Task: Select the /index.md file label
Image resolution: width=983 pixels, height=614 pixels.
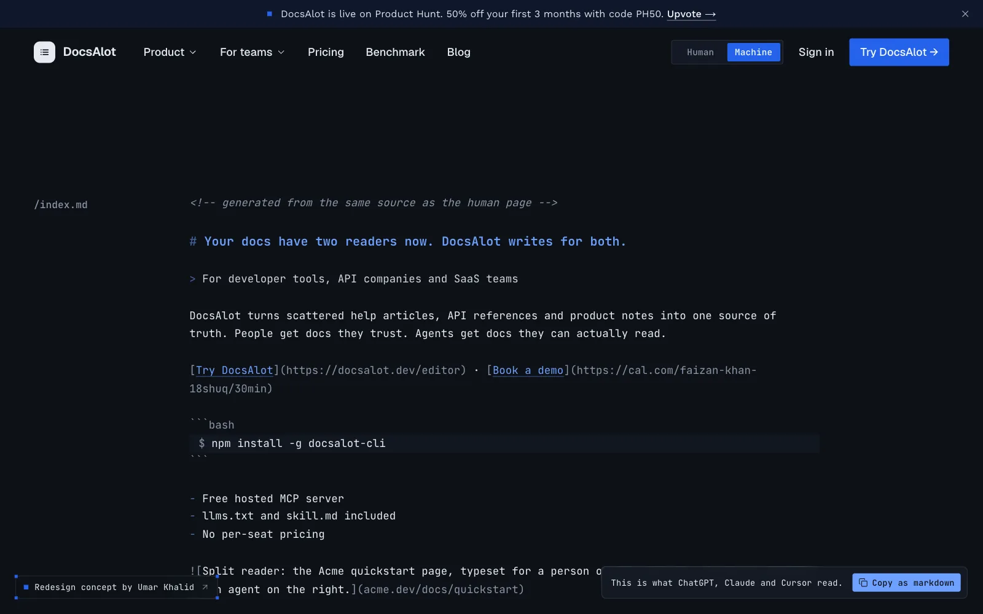Action: coord(61,204)
